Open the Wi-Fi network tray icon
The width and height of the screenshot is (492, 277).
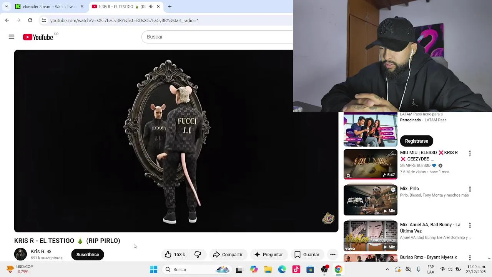(442, 269)
